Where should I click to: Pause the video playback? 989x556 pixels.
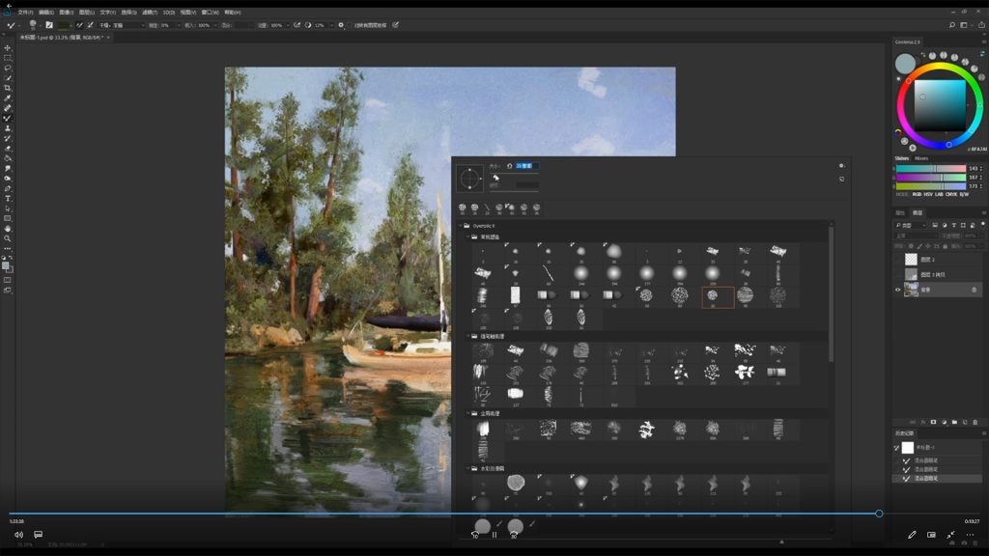[494, 534]
